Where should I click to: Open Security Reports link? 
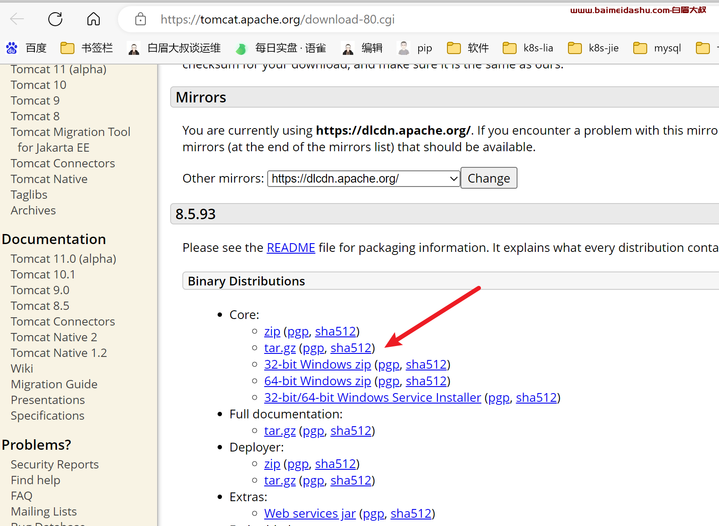tap(54, 465)
